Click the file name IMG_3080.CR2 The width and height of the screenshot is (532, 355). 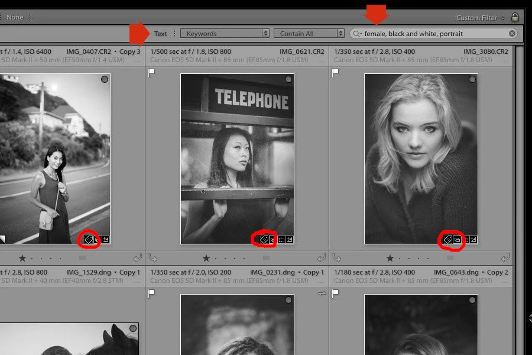click(485, 51)
